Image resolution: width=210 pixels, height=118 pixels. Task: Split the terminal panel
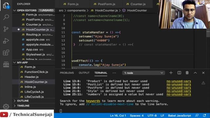(179, 73)
